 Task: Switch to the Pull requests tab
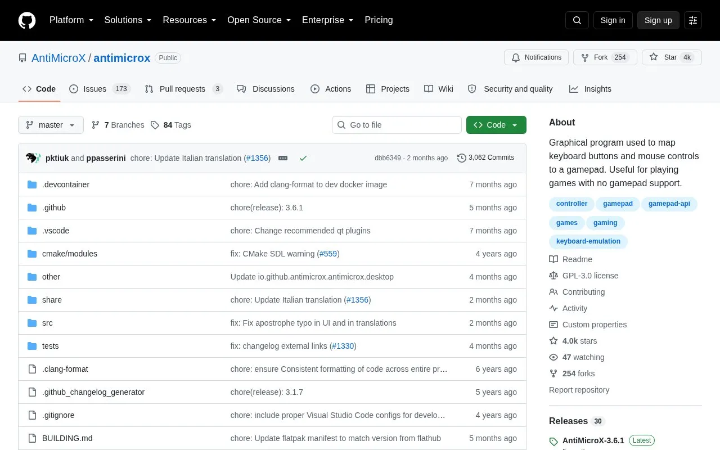183,89
